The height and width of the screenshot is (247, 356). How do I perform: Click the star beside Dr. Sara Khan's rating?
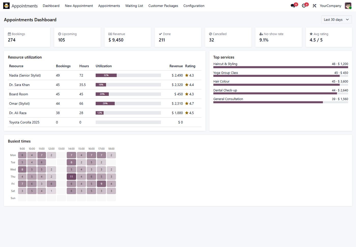pos(187,85)
